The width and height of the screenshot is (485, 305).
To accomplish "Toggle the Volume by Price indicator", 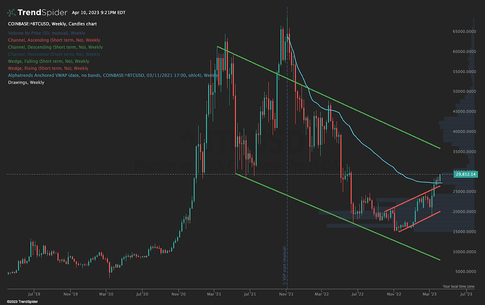I will (x=46, y=33).
